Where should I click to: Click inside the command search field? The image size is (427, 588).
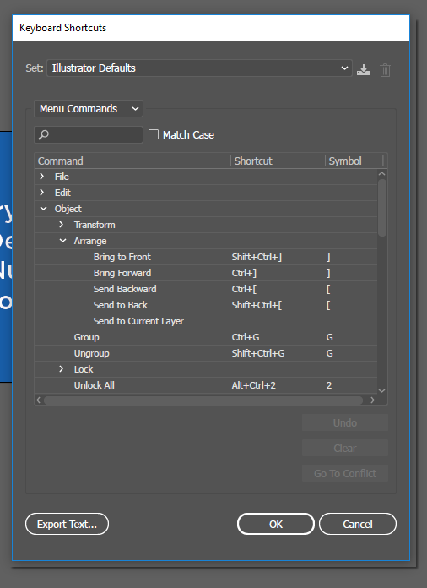click(89, 134)
